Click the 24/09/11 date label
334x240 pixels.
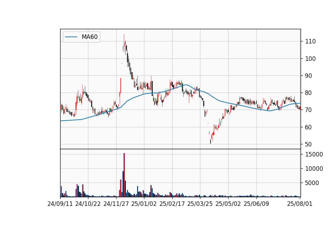click(x=60, y=204)
